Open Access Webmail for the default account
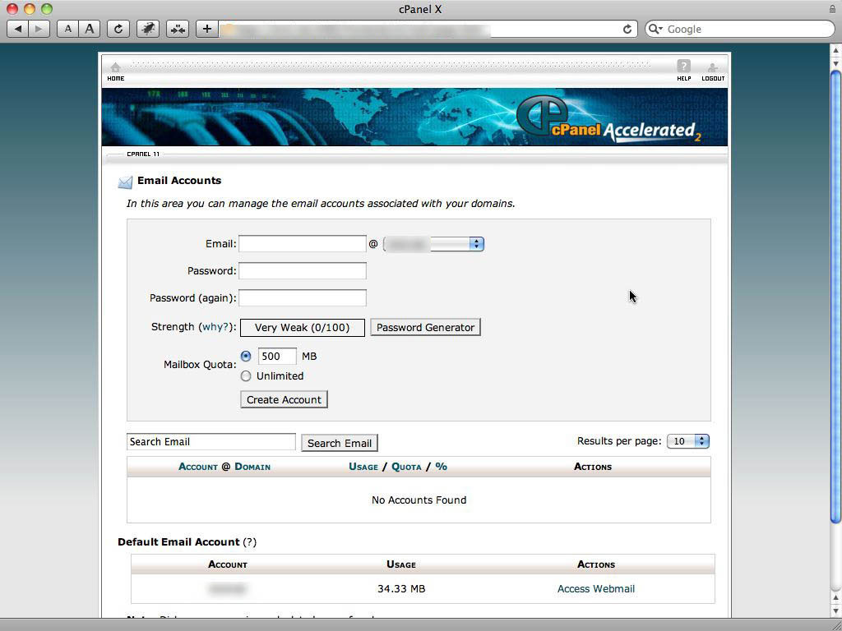The image size is (842, 631). click(x=595, y=588)
